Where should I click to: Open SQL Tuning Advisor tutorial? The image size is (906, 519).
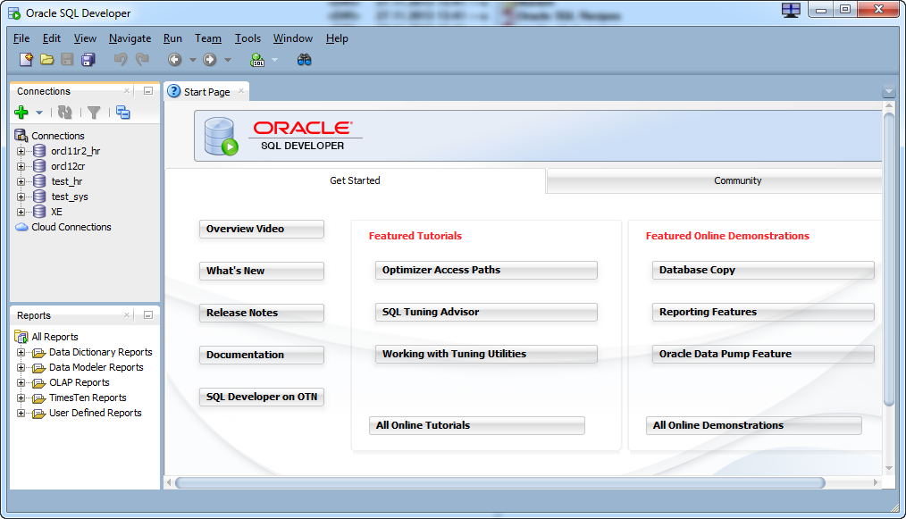click(486, 312)
